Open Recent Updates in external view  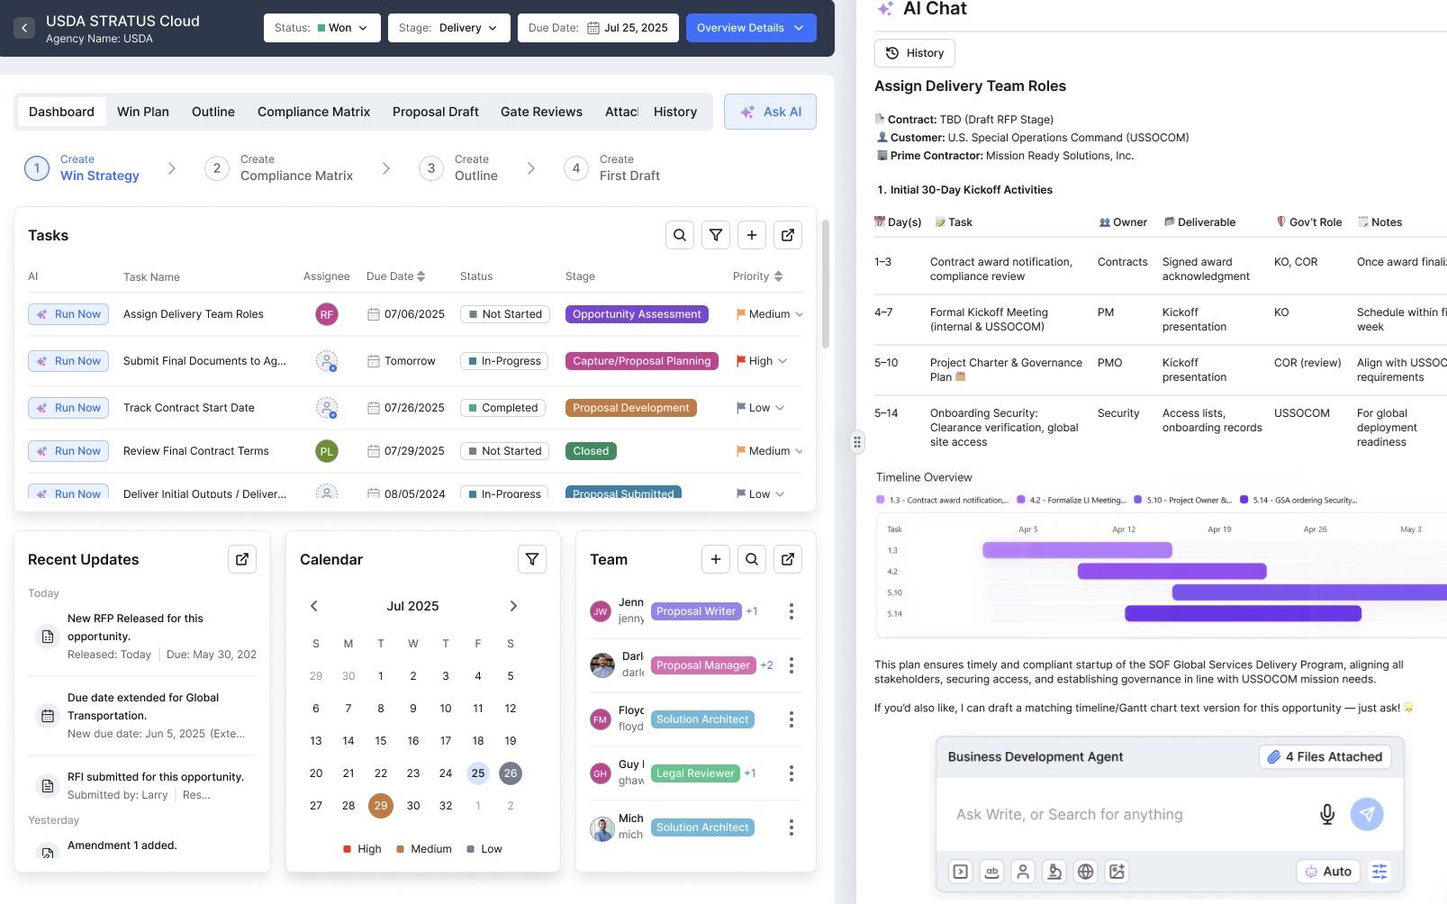click(x=242, y=559)
